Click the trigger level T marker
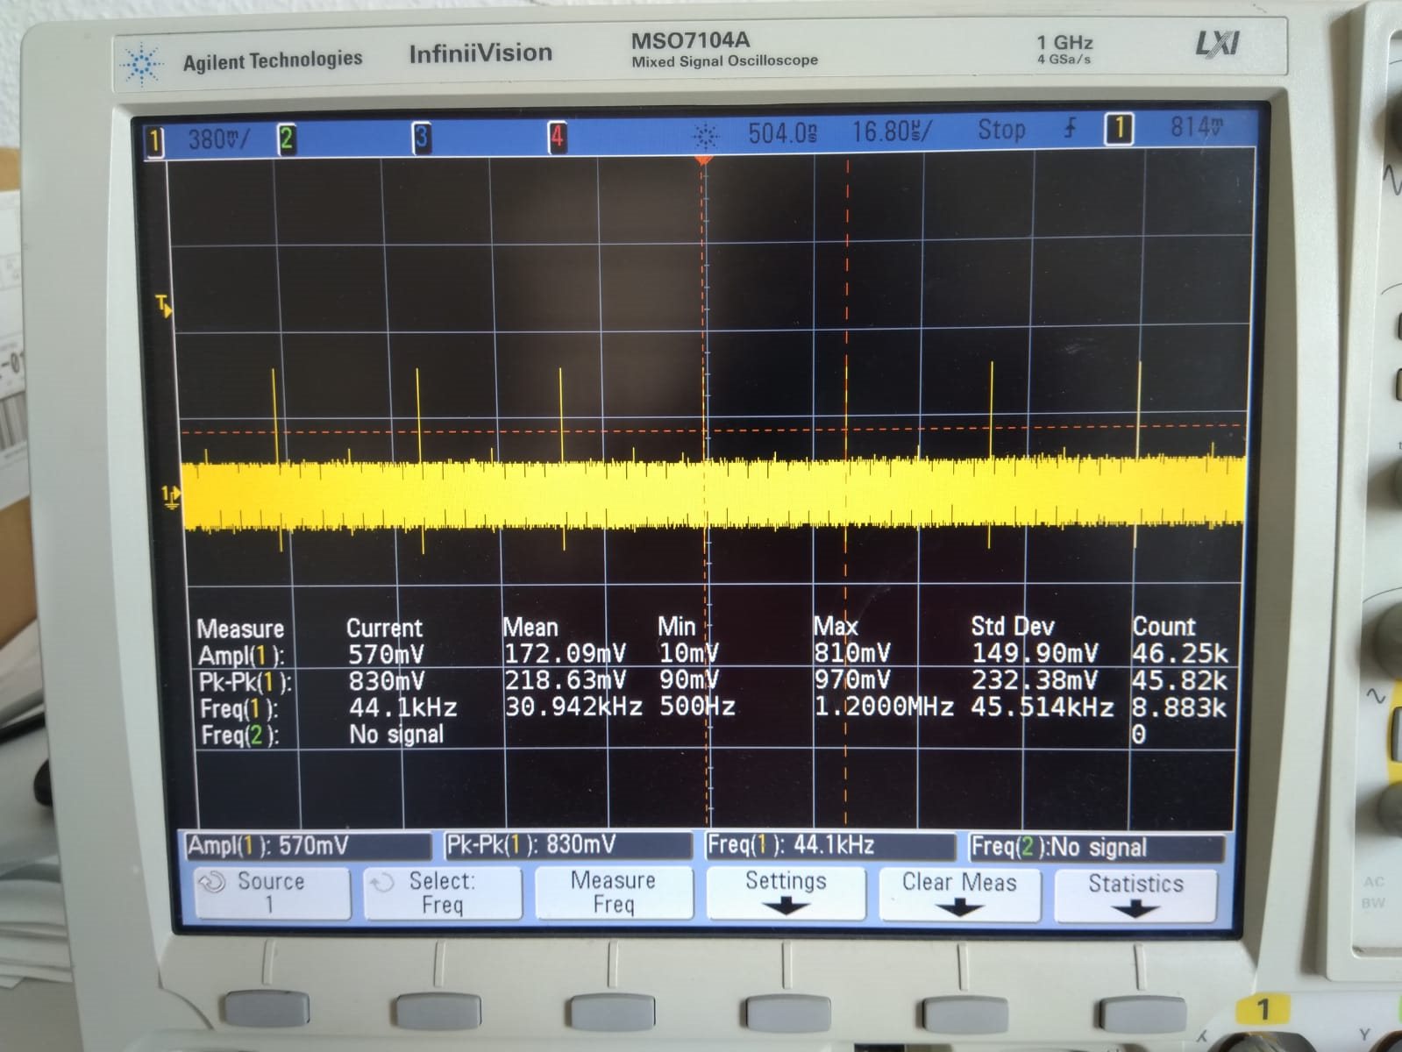The width and height of the screenshot is (1402, 1052). point(163,306)
